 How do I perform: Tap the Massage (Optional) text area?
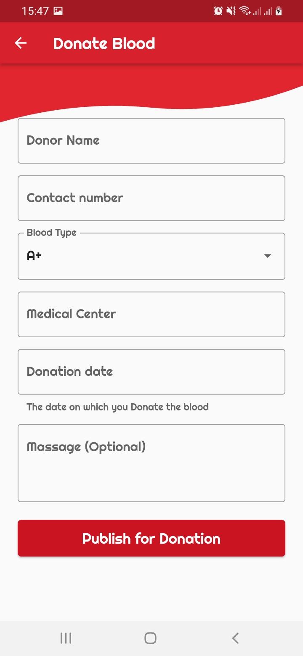click(151, 463)
